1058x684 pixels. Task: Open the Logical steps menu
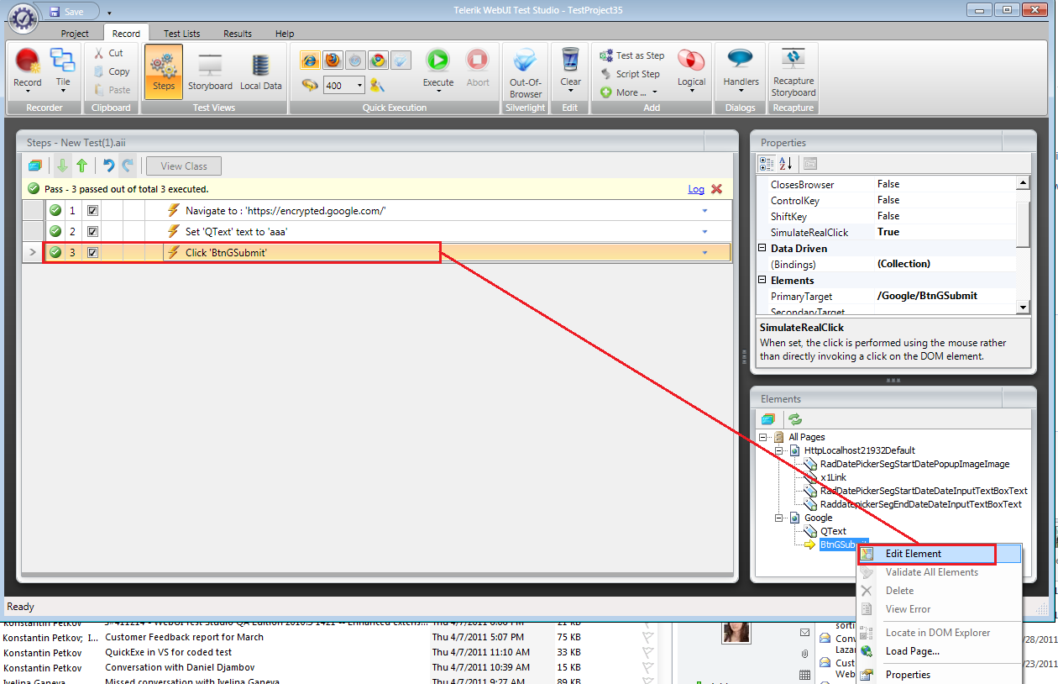[x=691, y=70]
